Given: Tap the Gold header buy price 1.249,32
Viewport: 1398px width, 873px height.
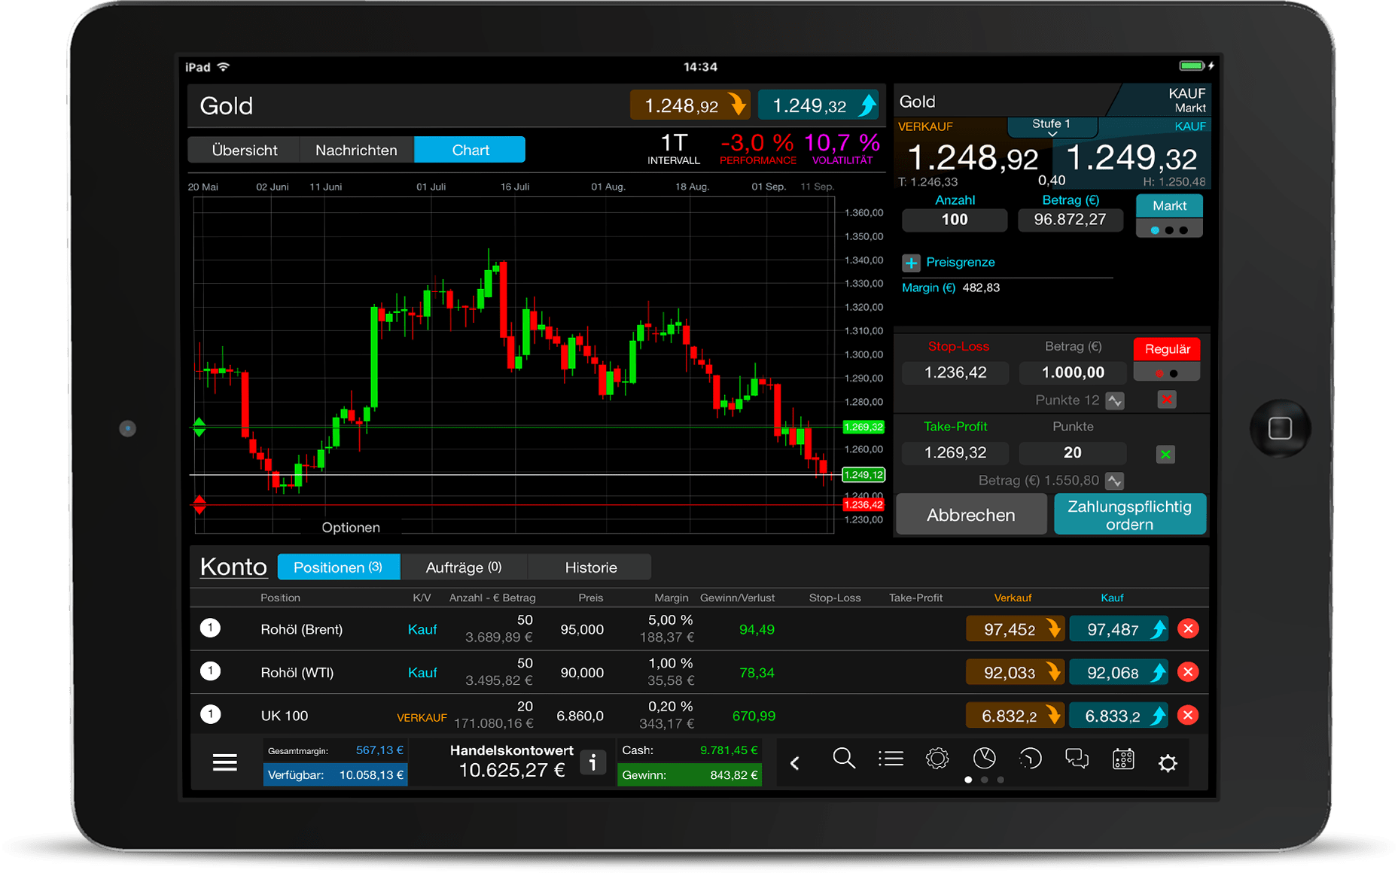Looking at the screenshot, I should tap(818, 105).
